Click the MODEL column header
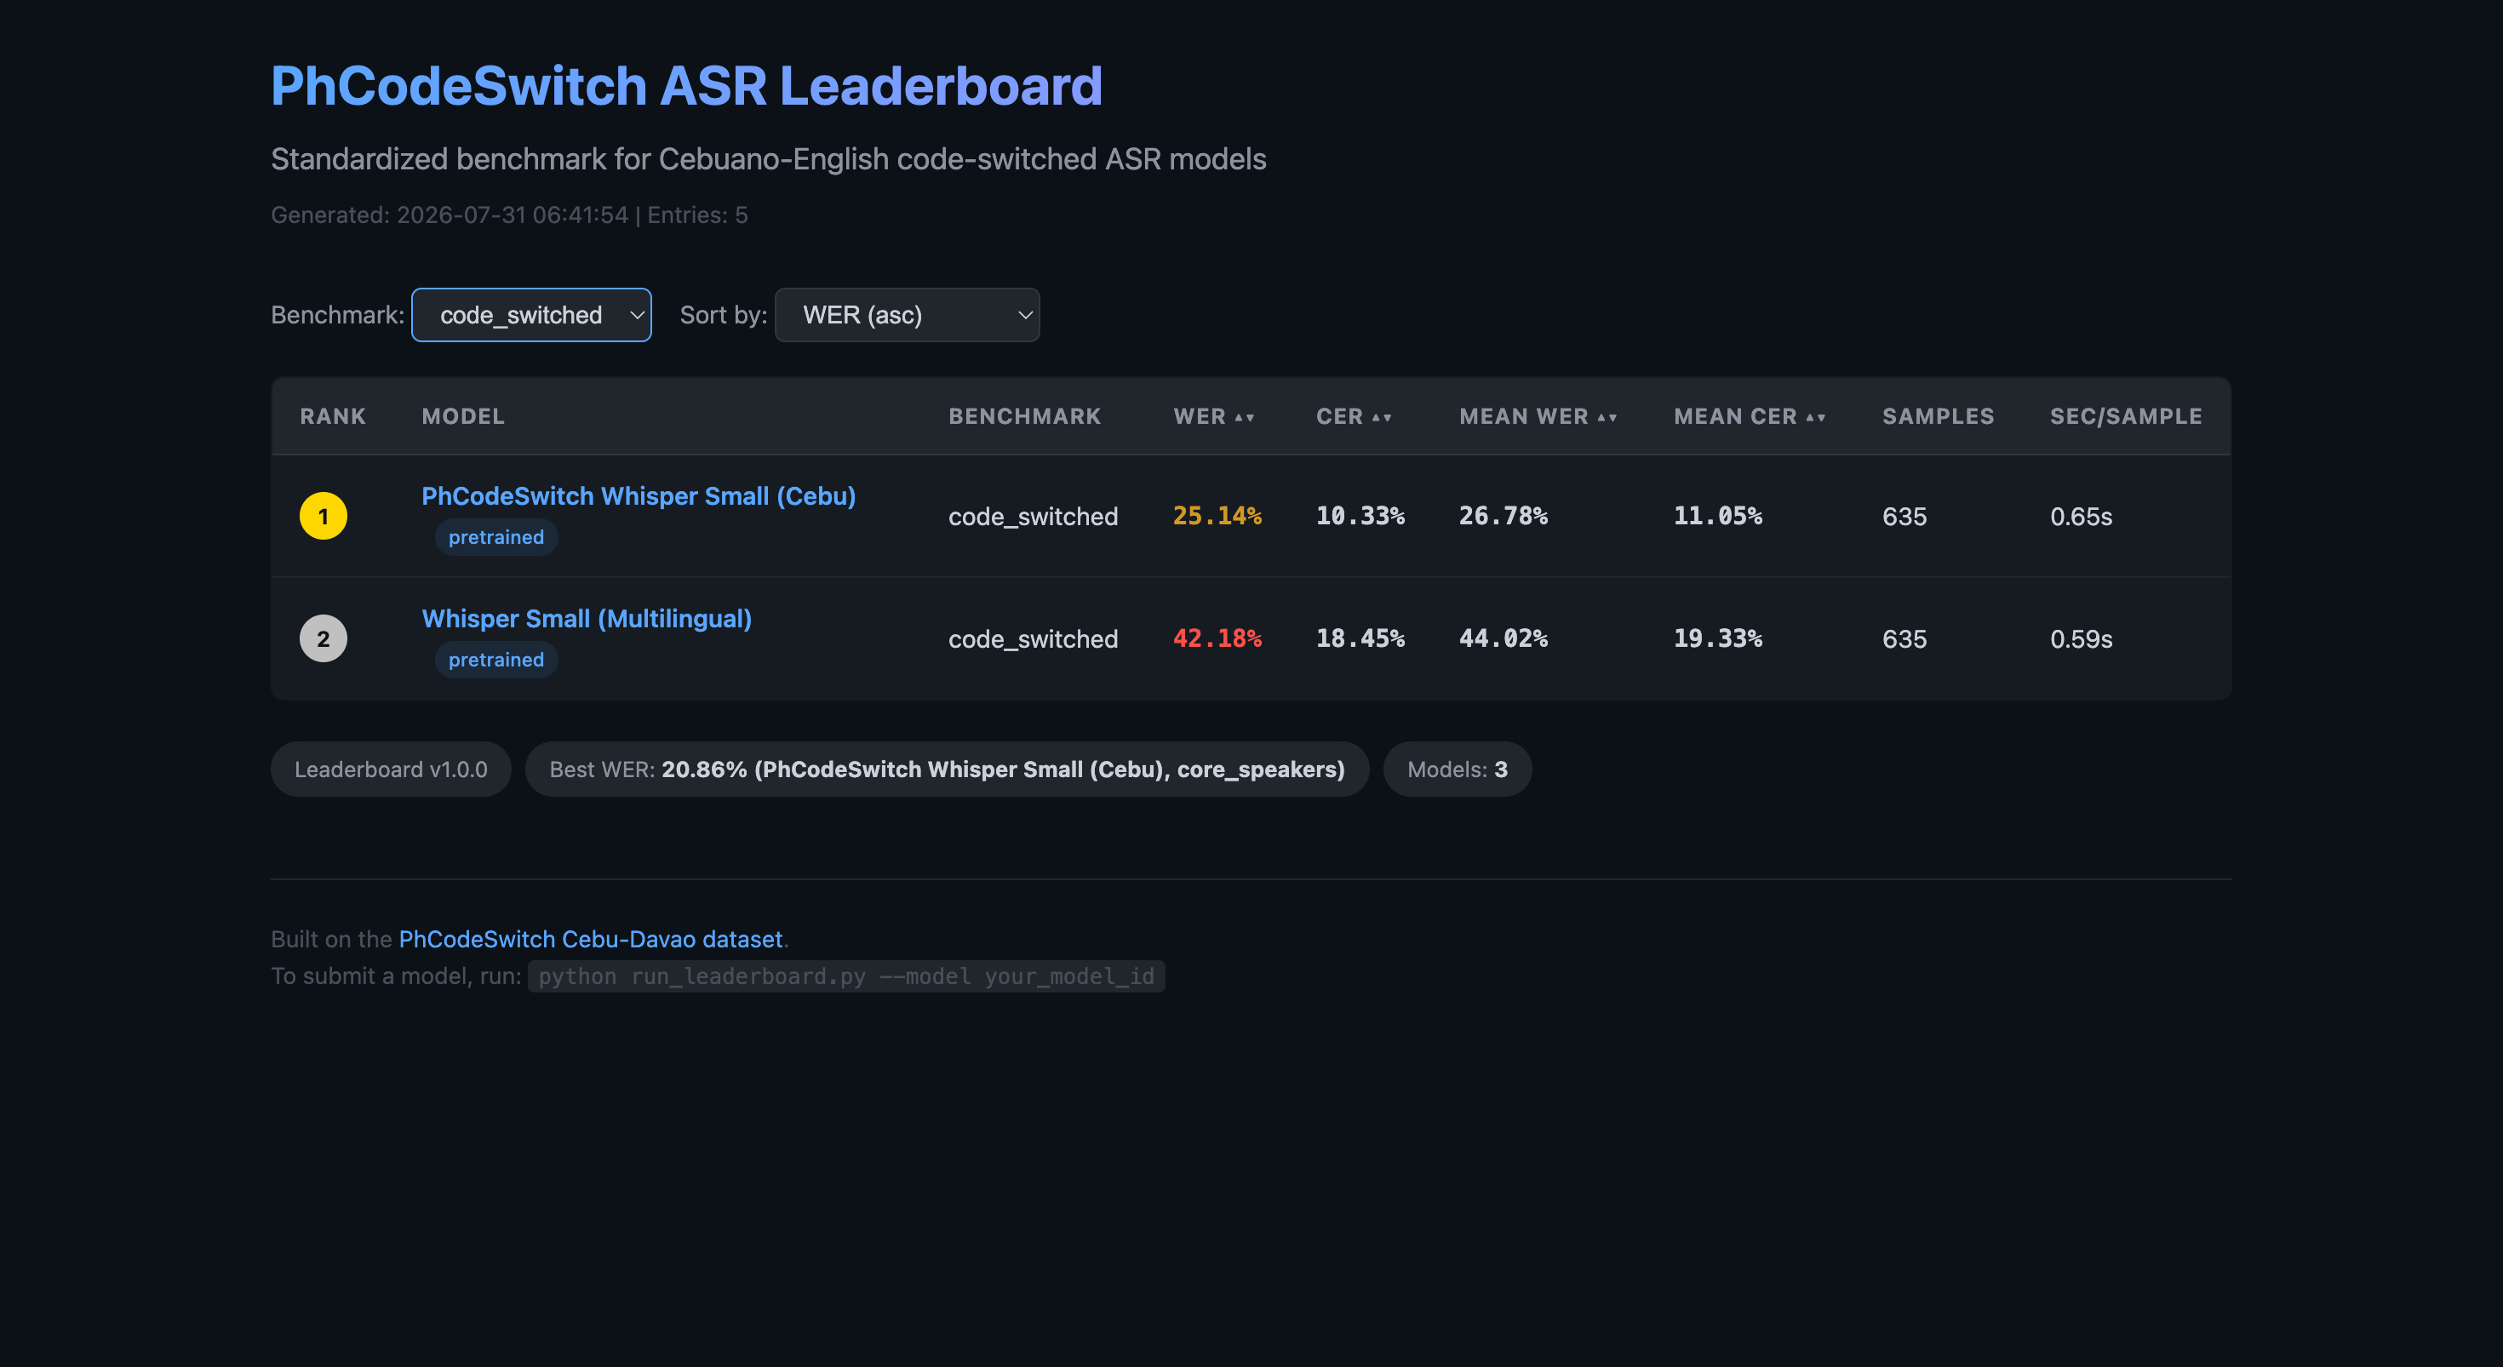The width and height of the screenshot is (2503, 1367). [463, 416]
